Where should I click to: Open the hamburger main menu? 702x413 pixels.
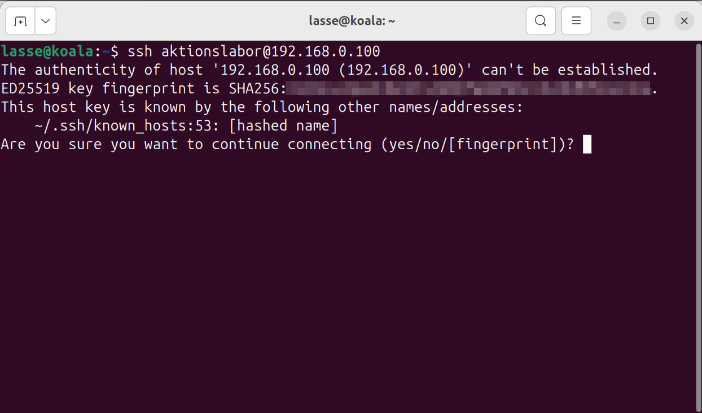[576, 21]
